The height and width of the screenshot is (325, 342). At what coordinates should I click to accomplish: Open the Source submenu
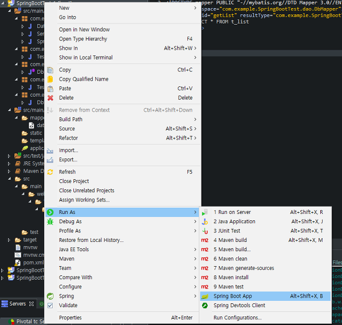pyautogui.click(x=122, y=129)
